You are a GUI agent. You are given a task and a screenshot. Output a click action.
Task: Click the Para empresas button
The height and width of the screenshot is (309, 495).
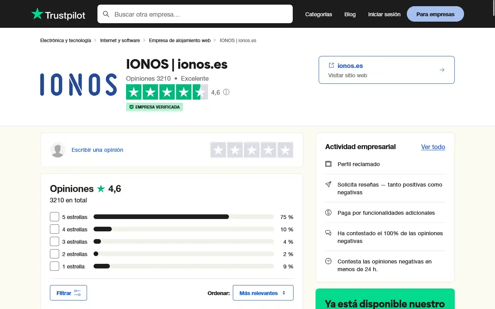coord(435,14)
